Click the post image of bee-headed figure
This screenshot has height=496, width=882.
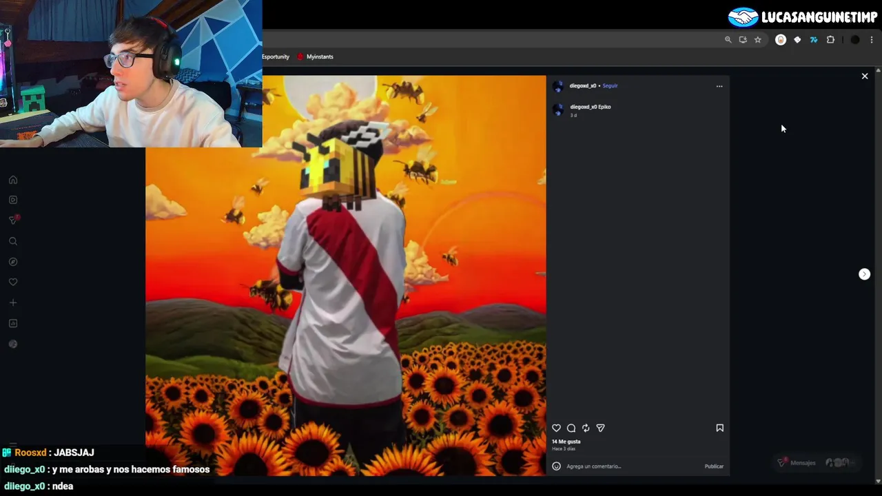[345, 276]
